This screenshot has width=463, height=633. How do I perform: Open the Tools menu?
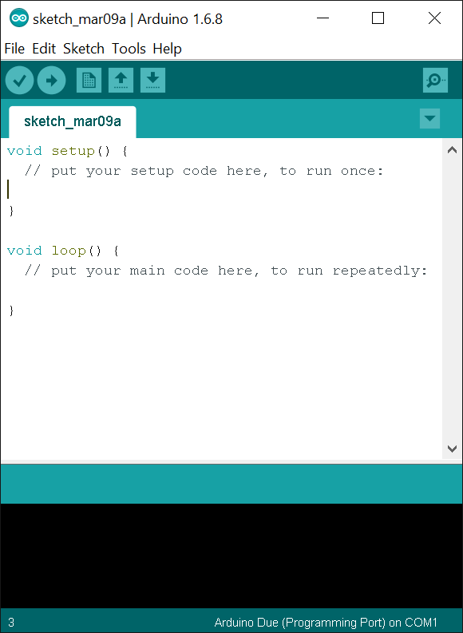(x=129, y=49)
